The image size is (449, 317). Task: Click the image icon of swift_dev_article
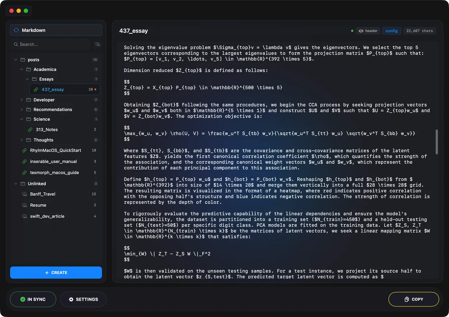tap(24, 216)
